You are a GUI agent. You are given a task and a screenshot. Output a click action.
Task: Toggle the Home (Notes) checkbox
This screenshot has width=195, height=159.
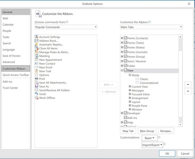click(125, 47)
